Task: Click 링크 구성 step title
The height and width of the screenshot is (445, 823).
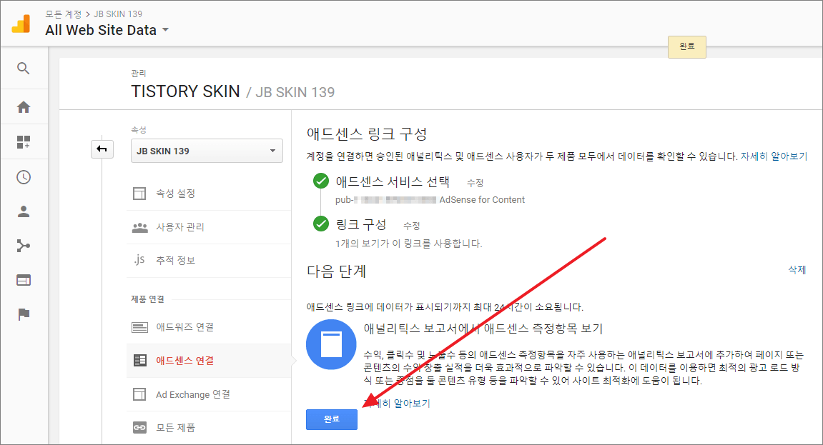Action: click(x=361, y=225)
